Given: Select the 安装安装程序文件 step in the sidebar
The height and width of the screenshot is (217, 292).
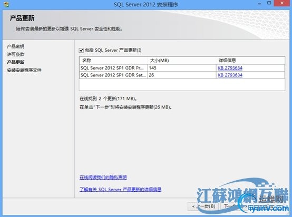Looking at the screenshot, I should [24, 70].
